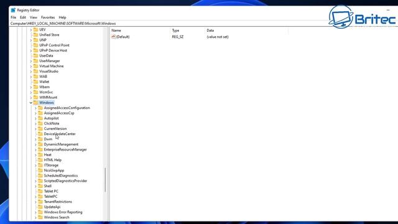The height and width of the screenshot is (224, 398).
Task: Select the ITStorage folder icon
Action: [x=40, y=165]
